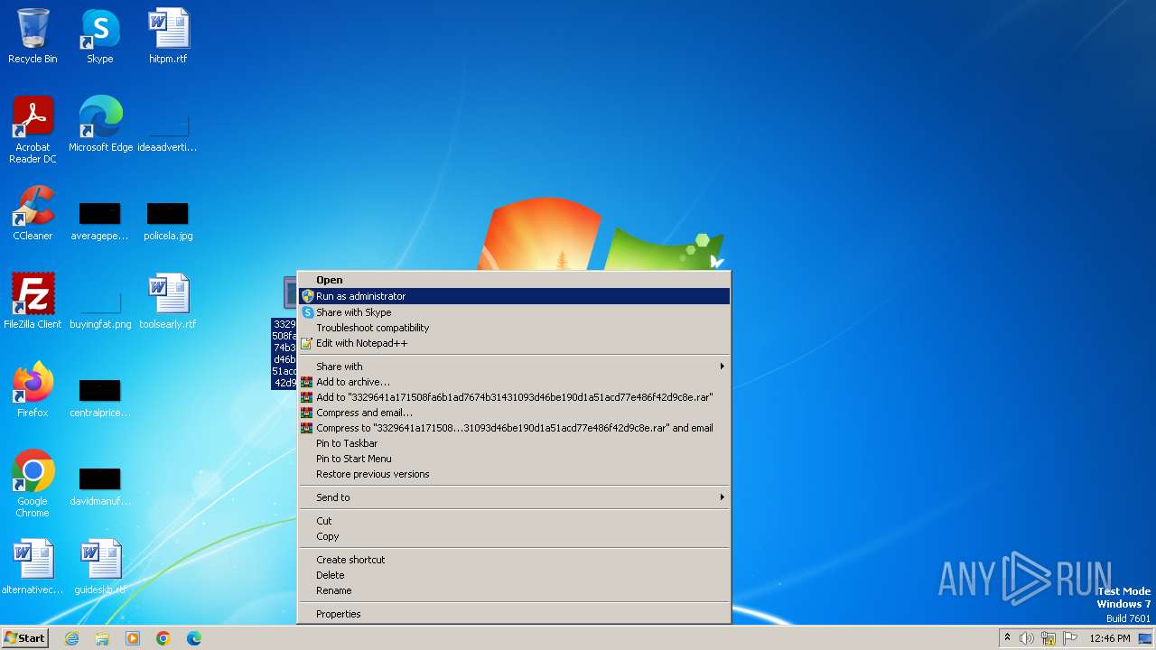Select the highlighted 3329... executable file
Viewport: 1156px width, 650px height.
click(x=284, y=332)
